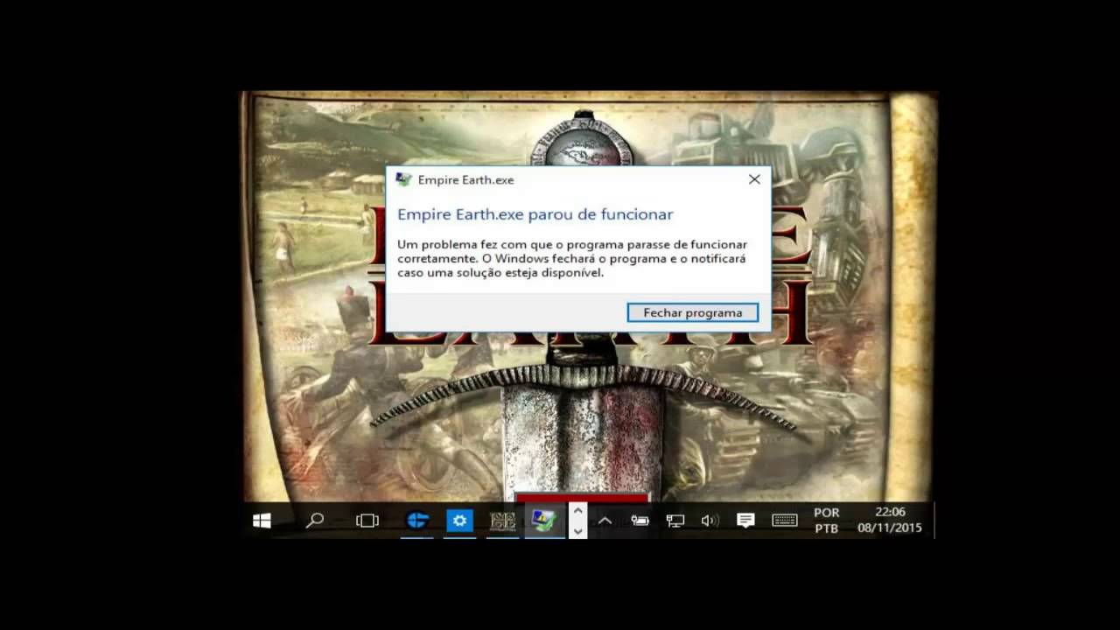Open taskbar search magnifier
This screenshot has width=1120, height=630.
[x=315, y=521]
